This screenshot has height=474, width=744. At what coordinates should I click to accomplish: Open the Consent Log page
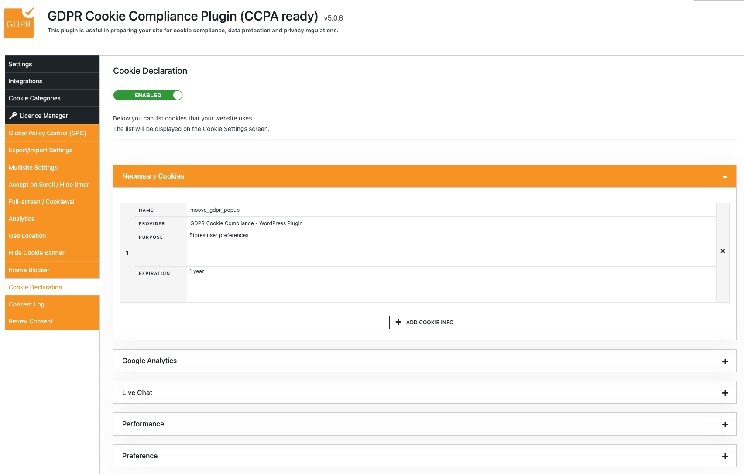tap(27, 304)
